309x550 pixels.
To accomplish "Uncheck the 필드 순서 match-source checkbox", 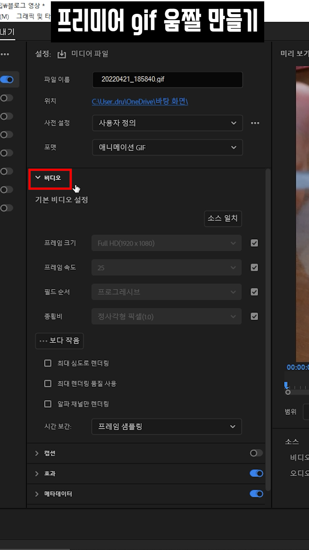I will pos(254,292).
